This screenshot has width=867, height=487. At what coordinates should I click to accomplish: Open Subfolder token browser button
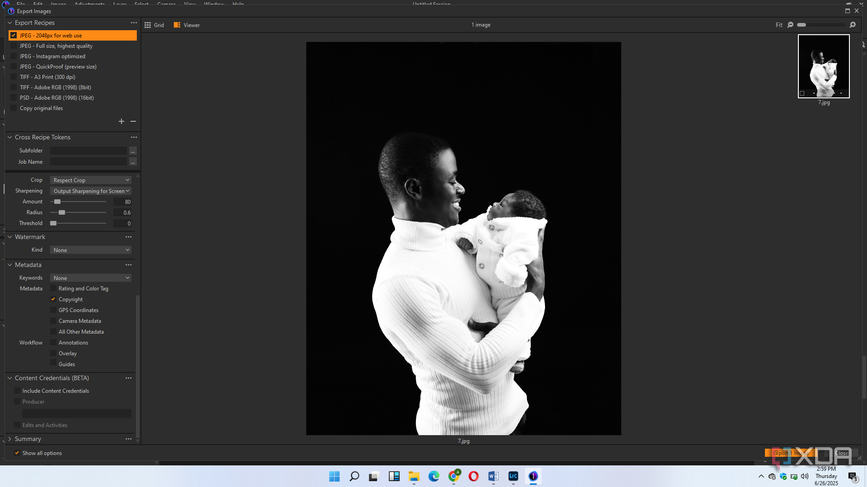pos(133,151)
